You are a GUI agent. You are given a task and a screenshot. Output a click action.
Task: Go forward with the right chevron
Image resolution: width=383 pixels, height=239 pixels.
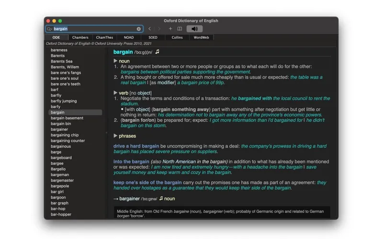[x=159, y=29]
